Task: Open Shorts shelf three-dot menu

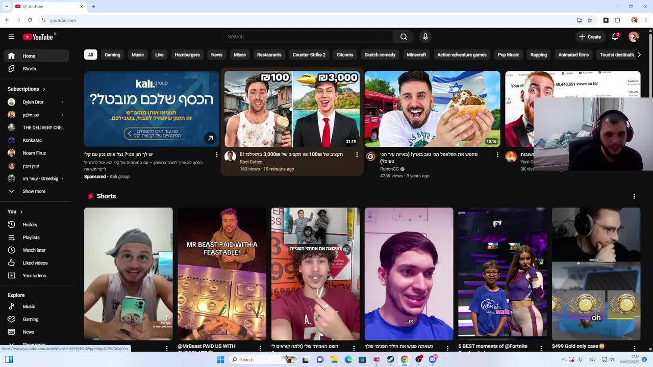Action: (634, 196)
